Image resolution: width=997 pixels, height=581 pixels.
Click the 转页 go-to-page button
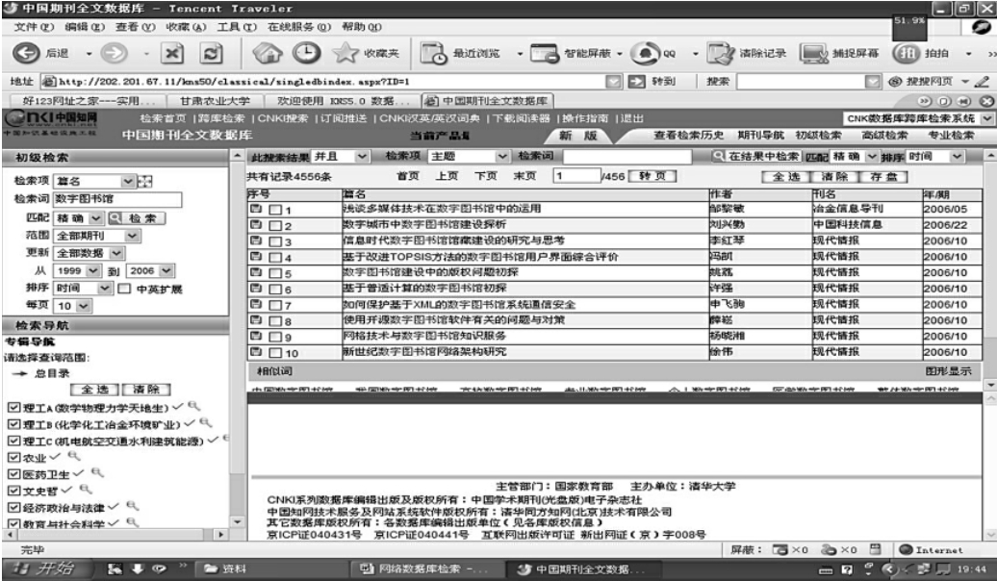(653, 176)
